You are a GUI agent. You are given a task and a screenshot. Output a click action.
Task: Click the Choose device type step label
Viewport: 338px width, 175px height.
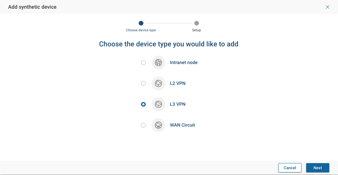[x=141, y=30]
